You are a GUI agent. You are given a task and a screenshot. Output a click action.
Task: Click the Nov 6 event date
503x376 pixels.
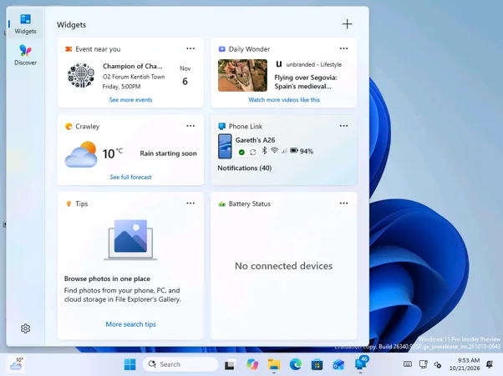(x=185, y=76)
